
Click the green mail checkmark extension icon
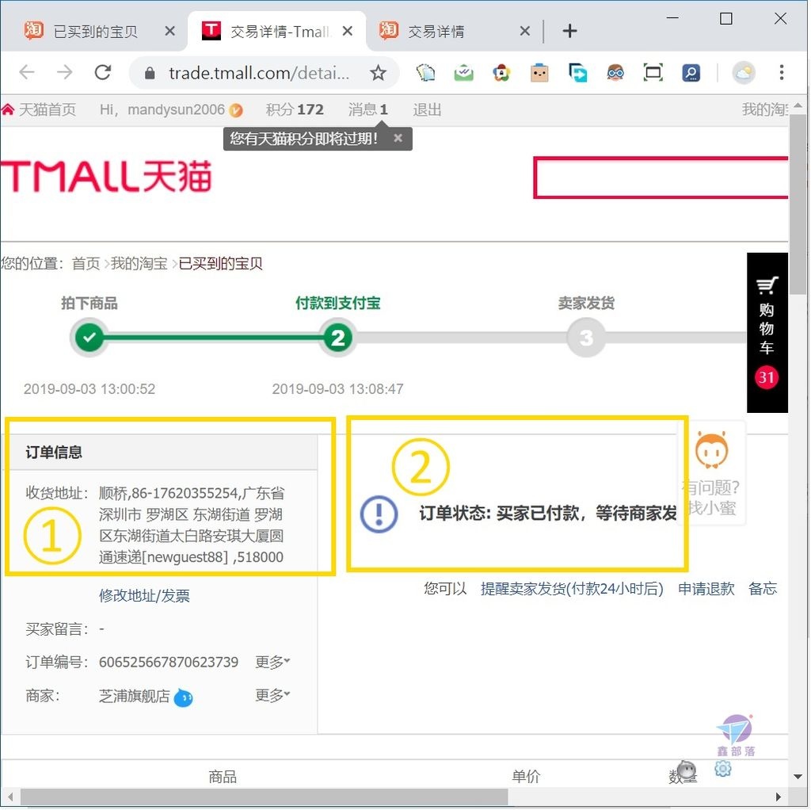(x=463, y=73)
